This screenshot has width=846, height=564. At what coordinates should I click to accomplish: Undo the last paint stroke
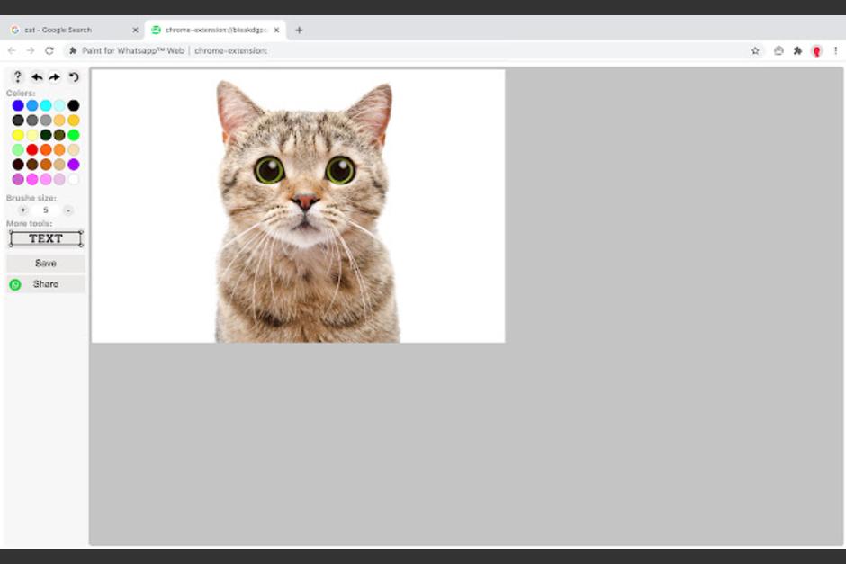37,77
